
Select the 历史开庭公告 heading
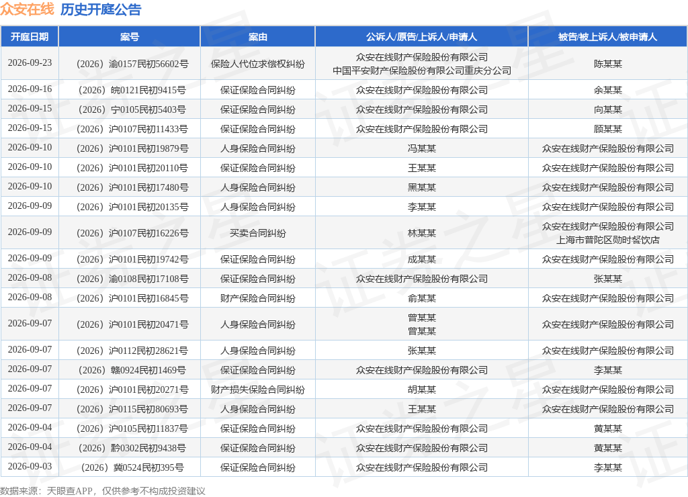click(101, 9)
